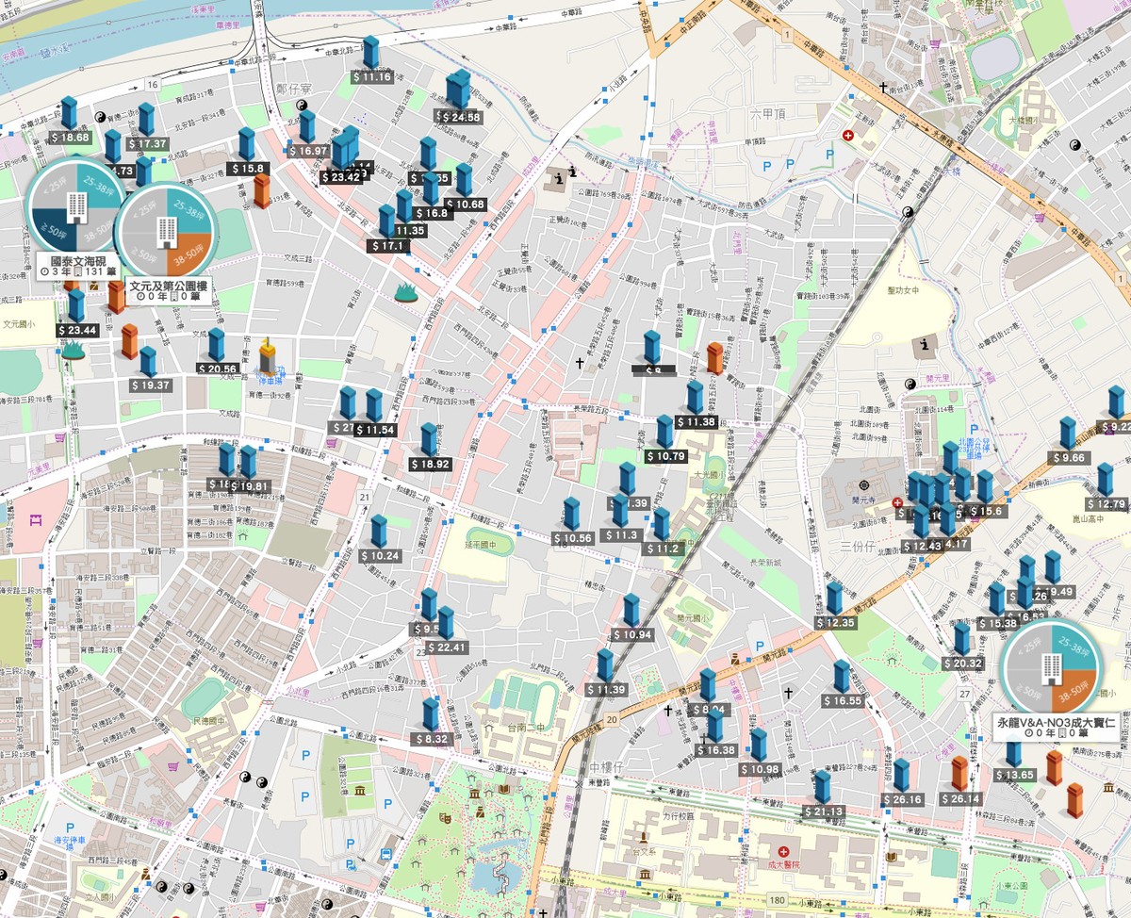
Task: Click the $ 16.8 price label
Action: [x=431, y=213]
